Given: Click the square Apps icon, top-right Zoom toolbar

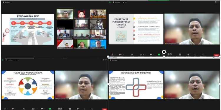Looking at the screenshot, I should point(195,55).
